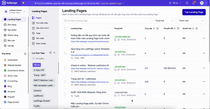Screen dimensions: 210x109
Task: Click 'Tạo Landing Page' button
Action: pyautogui.click(x=194, y=12)
